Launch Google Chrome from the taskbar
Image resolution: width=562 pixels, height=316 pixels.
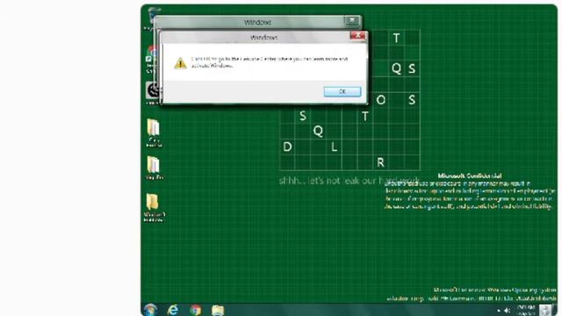pos(196,310)
